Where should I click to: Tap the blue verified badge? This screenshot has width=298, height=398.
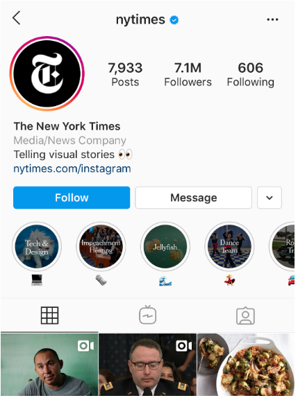tap(174, 20)
